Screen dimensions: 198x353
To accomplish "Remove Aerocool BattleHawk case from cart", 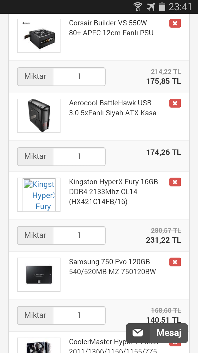I will pos(175,103).
